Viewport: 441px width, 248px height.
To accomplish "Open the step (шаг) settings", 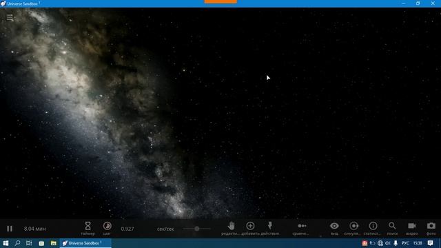I will click(107, 228).
